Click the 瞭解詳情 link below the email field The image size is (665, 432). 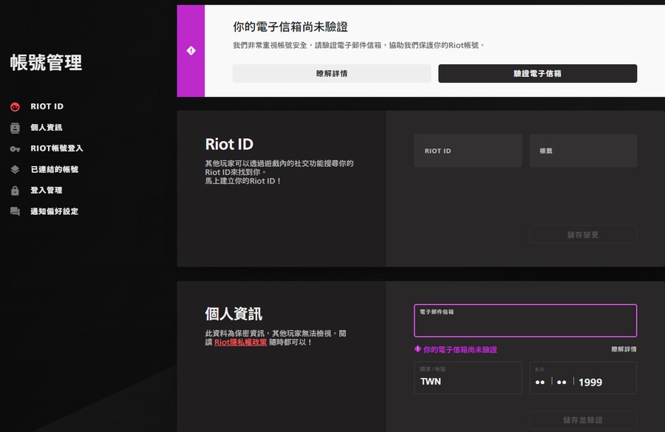(x=624, y=349)
